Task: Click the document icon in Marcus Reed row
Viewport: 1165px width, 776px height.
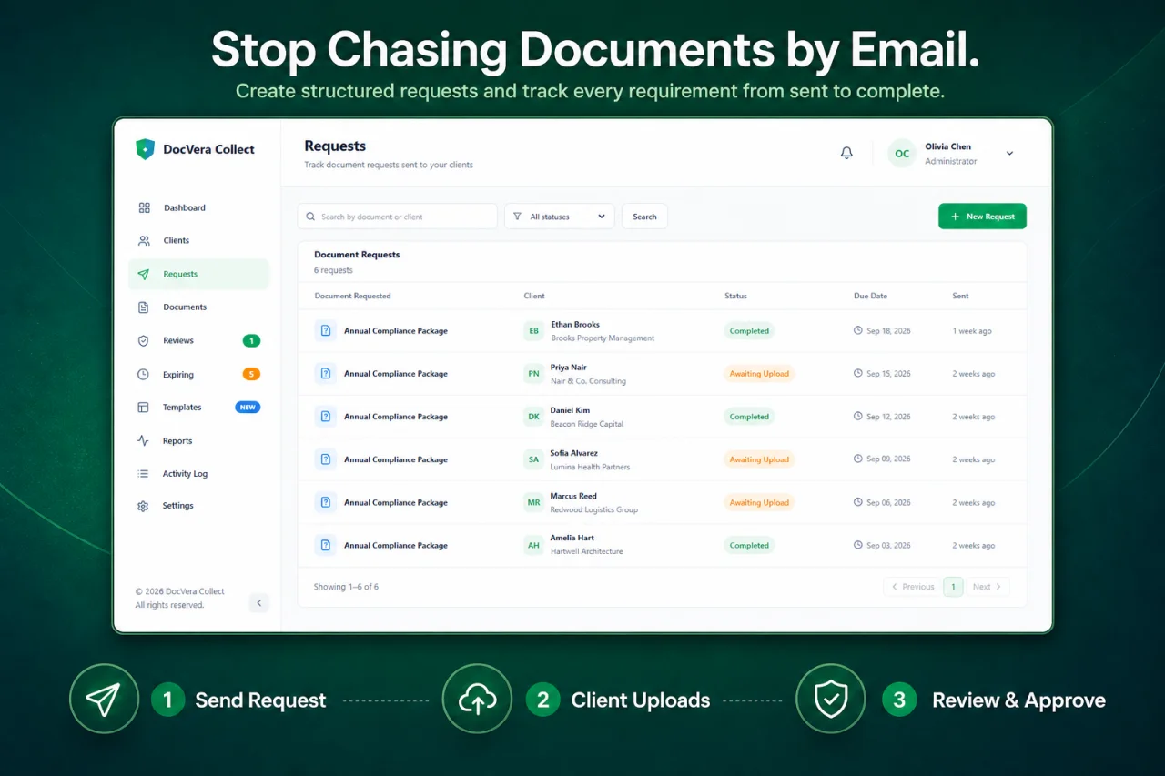Action: pos(325,502)
